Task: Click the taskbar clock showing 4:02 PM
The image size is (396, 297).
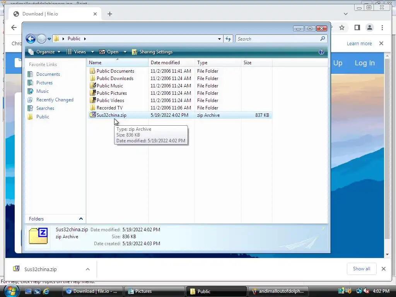Action: (x=381, y=291)
